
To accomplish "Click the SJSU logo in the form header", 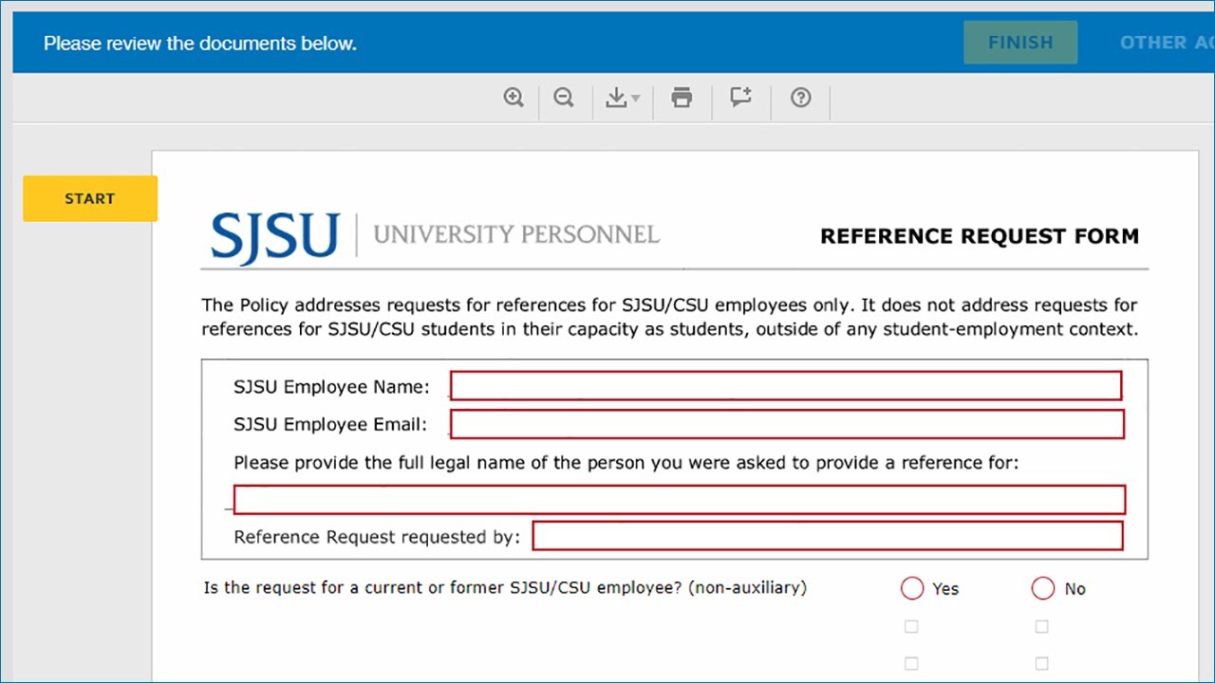I will tap(275, 236).
